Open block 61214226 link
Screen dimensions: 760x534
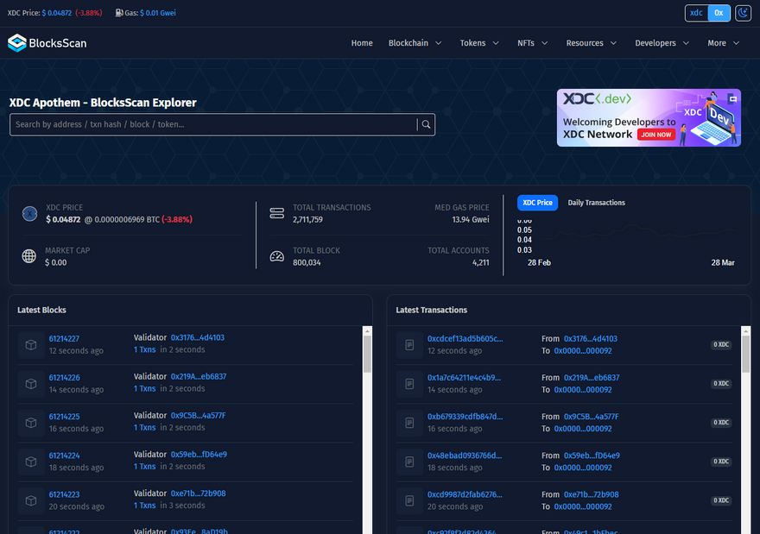pyautogui.click(x=65, y=378)
